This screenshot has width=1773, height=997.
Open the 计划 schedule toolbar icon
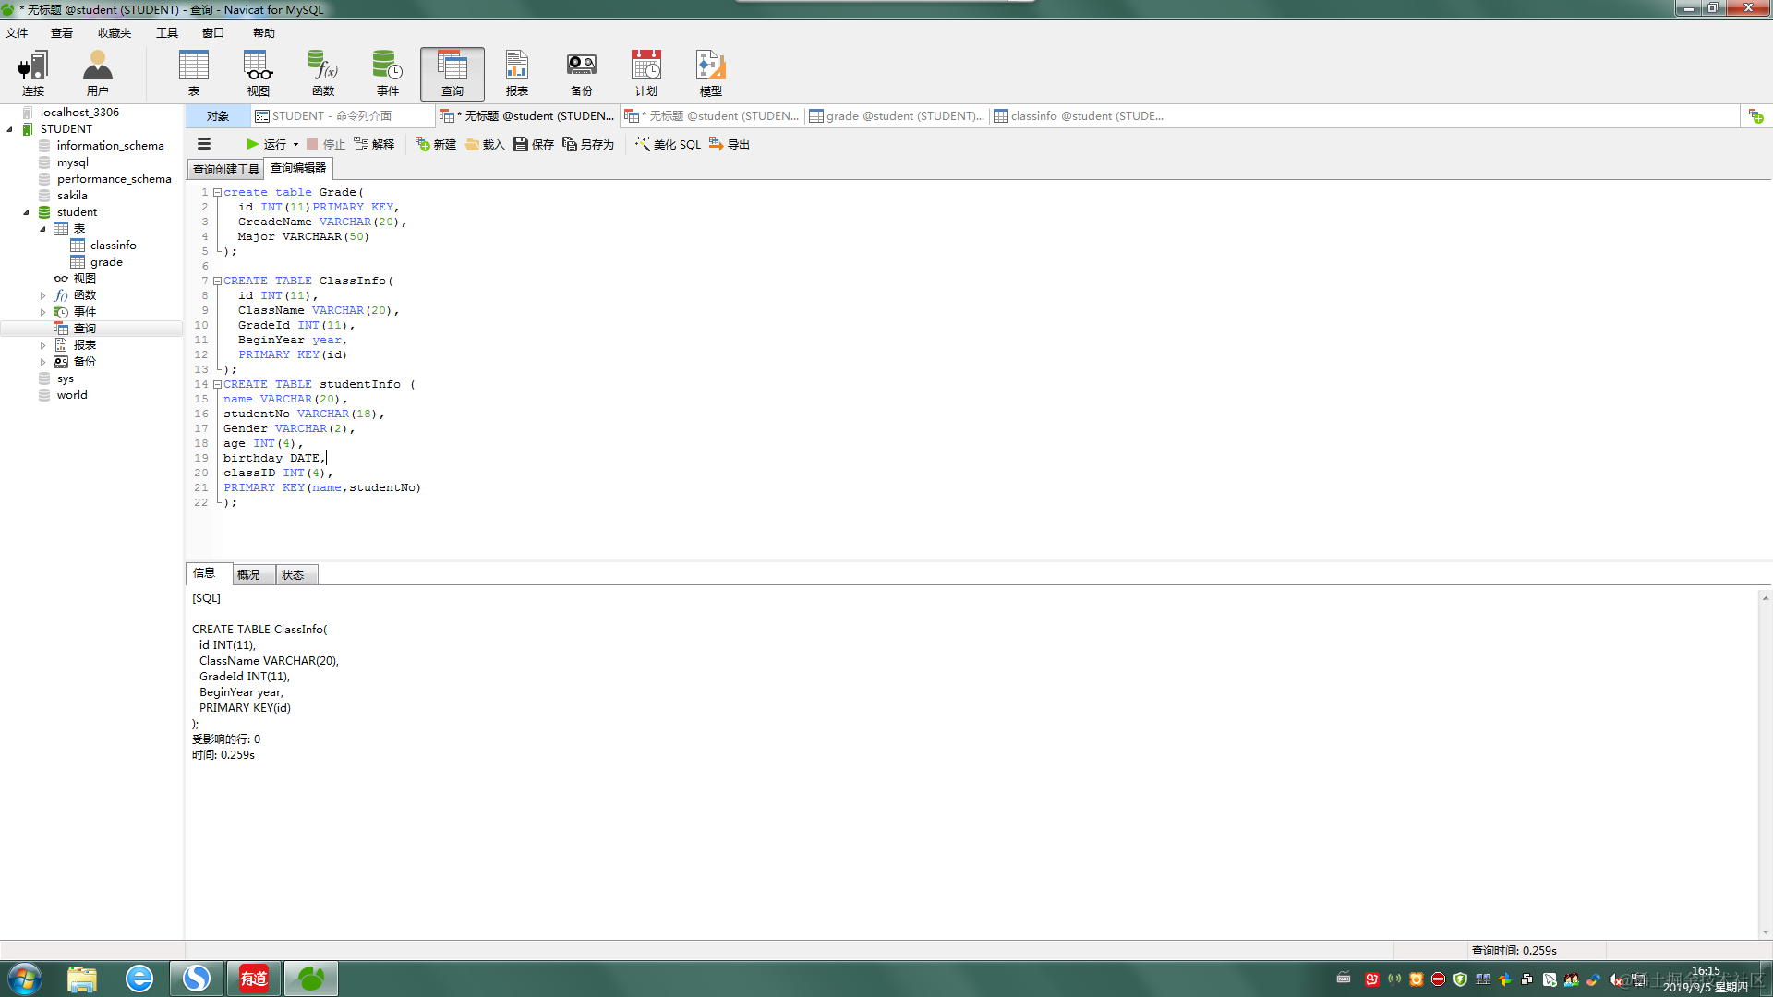(x=645, y=73)
